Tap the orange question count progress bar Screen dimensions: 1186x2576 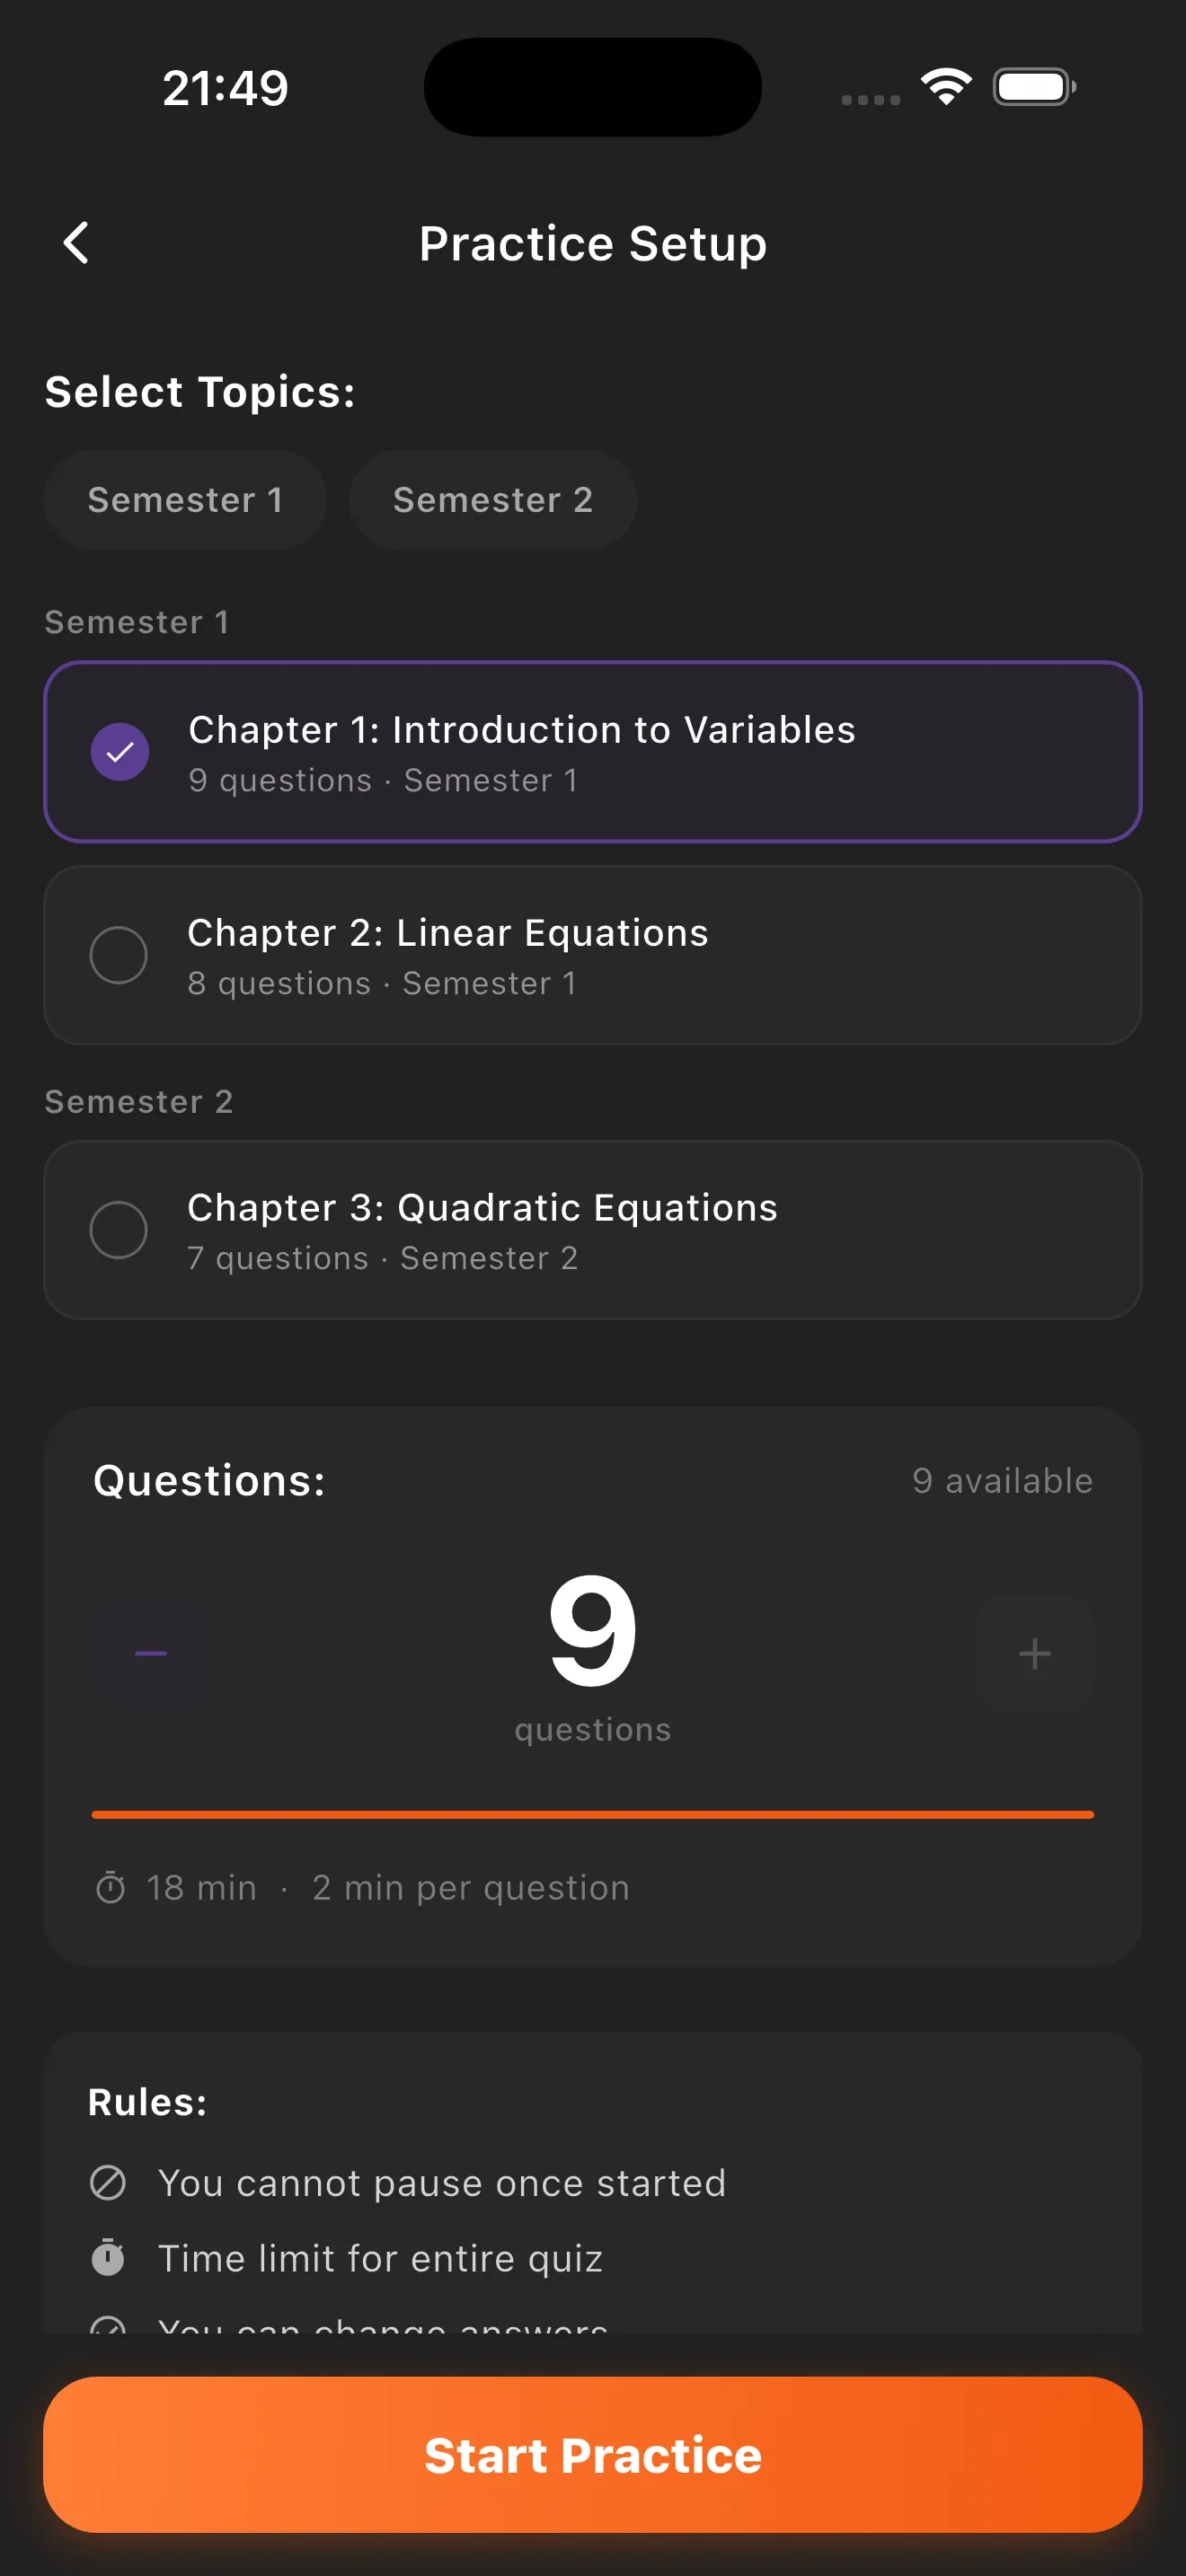pos(593,1814)
